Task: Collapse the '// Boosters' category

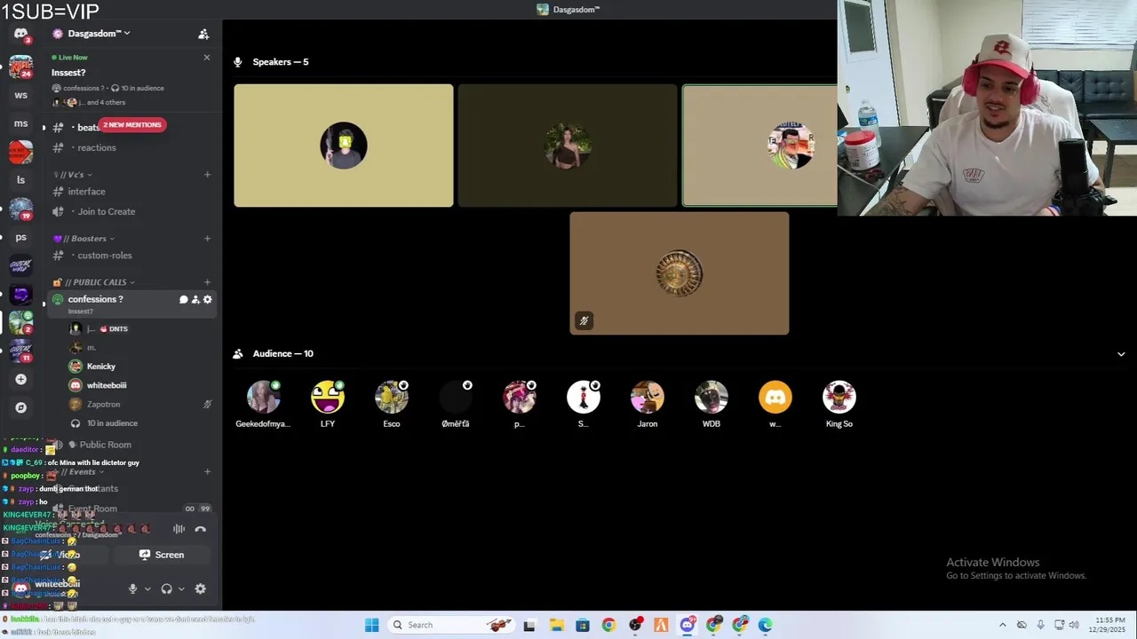Action: (83, 238)
